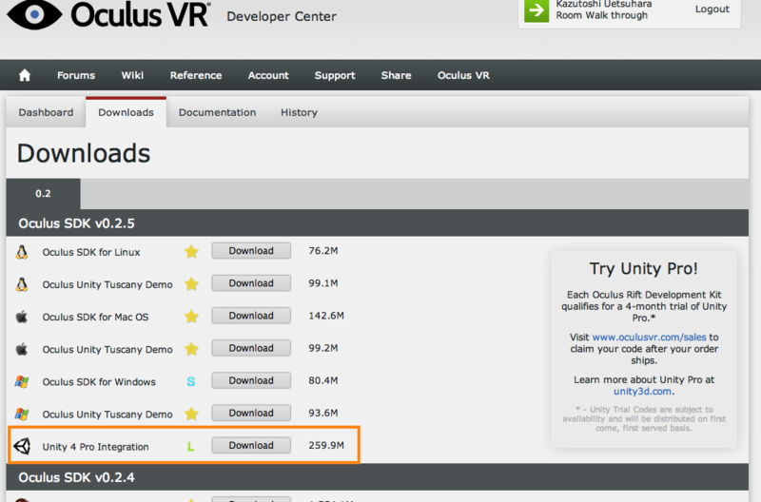Open Account in the navigation bar
761x502 pixels.
(x=268, y=75)
